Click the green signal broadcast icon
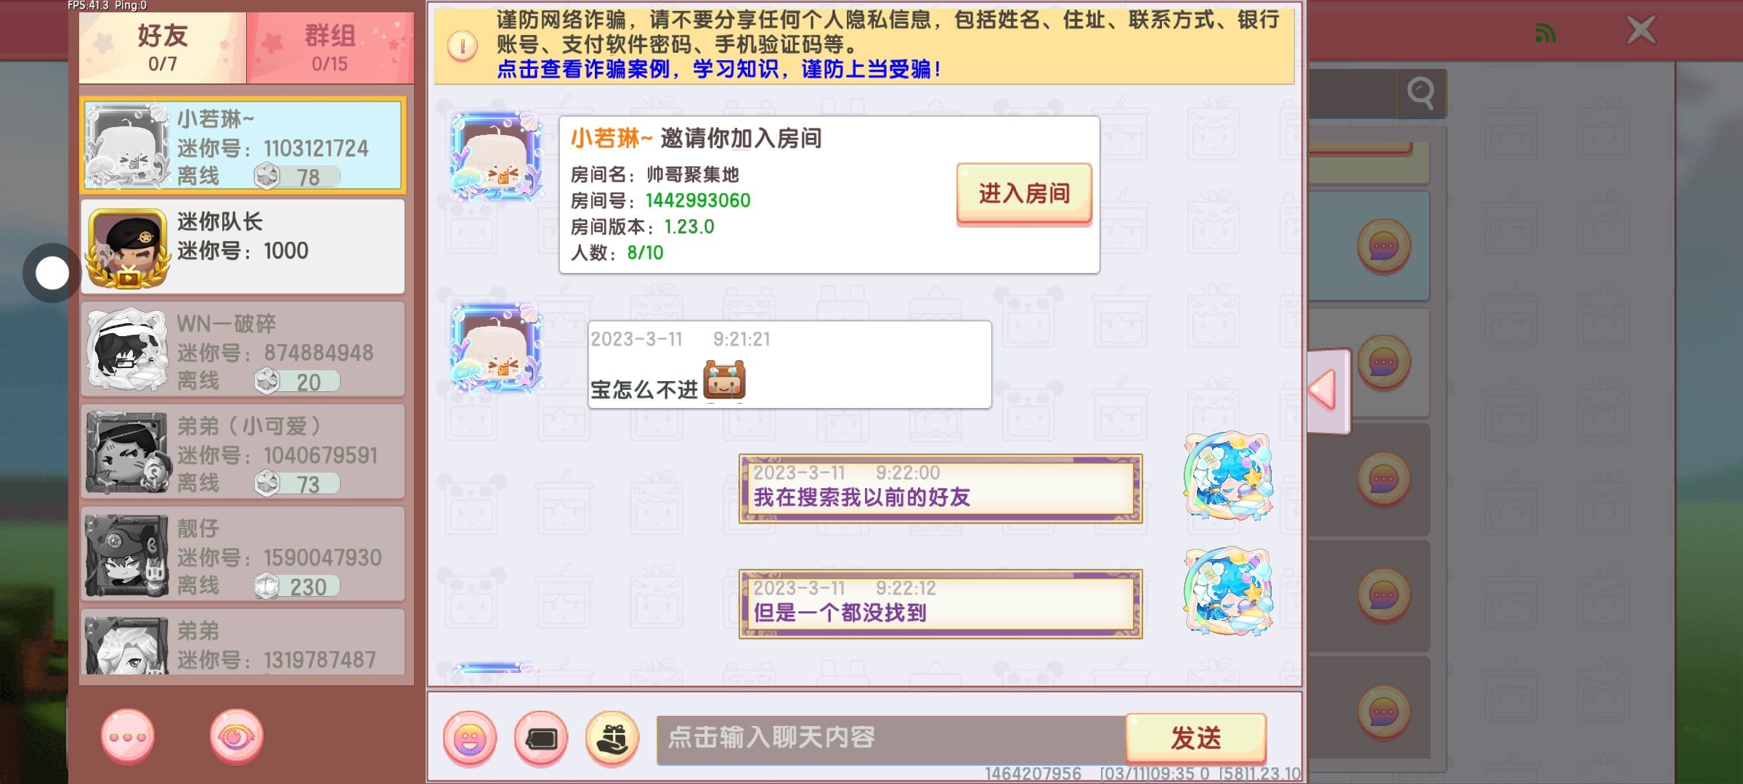This screenshot has height=784, width=1743. tap(1545, 33)
